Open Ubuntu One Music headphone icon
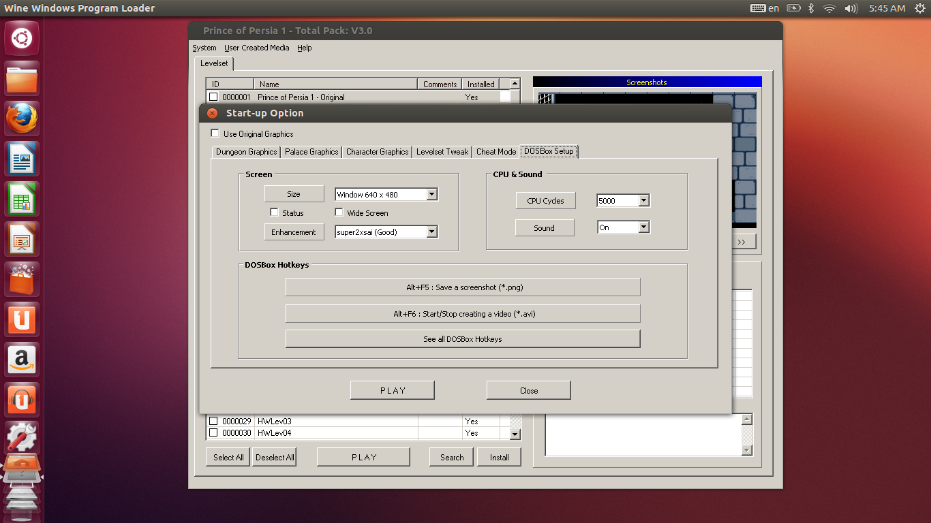Screen dimensions: 931x523 point(22,400)
